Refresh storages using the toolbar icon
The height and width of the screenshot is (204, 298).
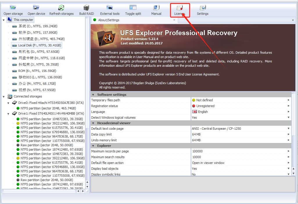click(x=61, y=8)
